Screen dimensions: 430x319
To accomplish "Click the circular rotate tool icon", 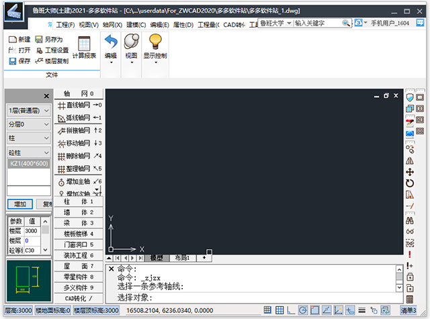I will click(410, 183).
